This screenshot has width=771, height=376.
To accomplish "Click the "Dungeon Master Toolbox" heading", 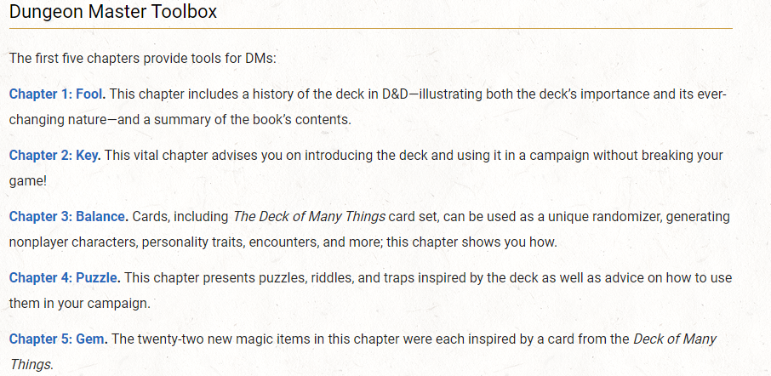I will click(112, 13).
